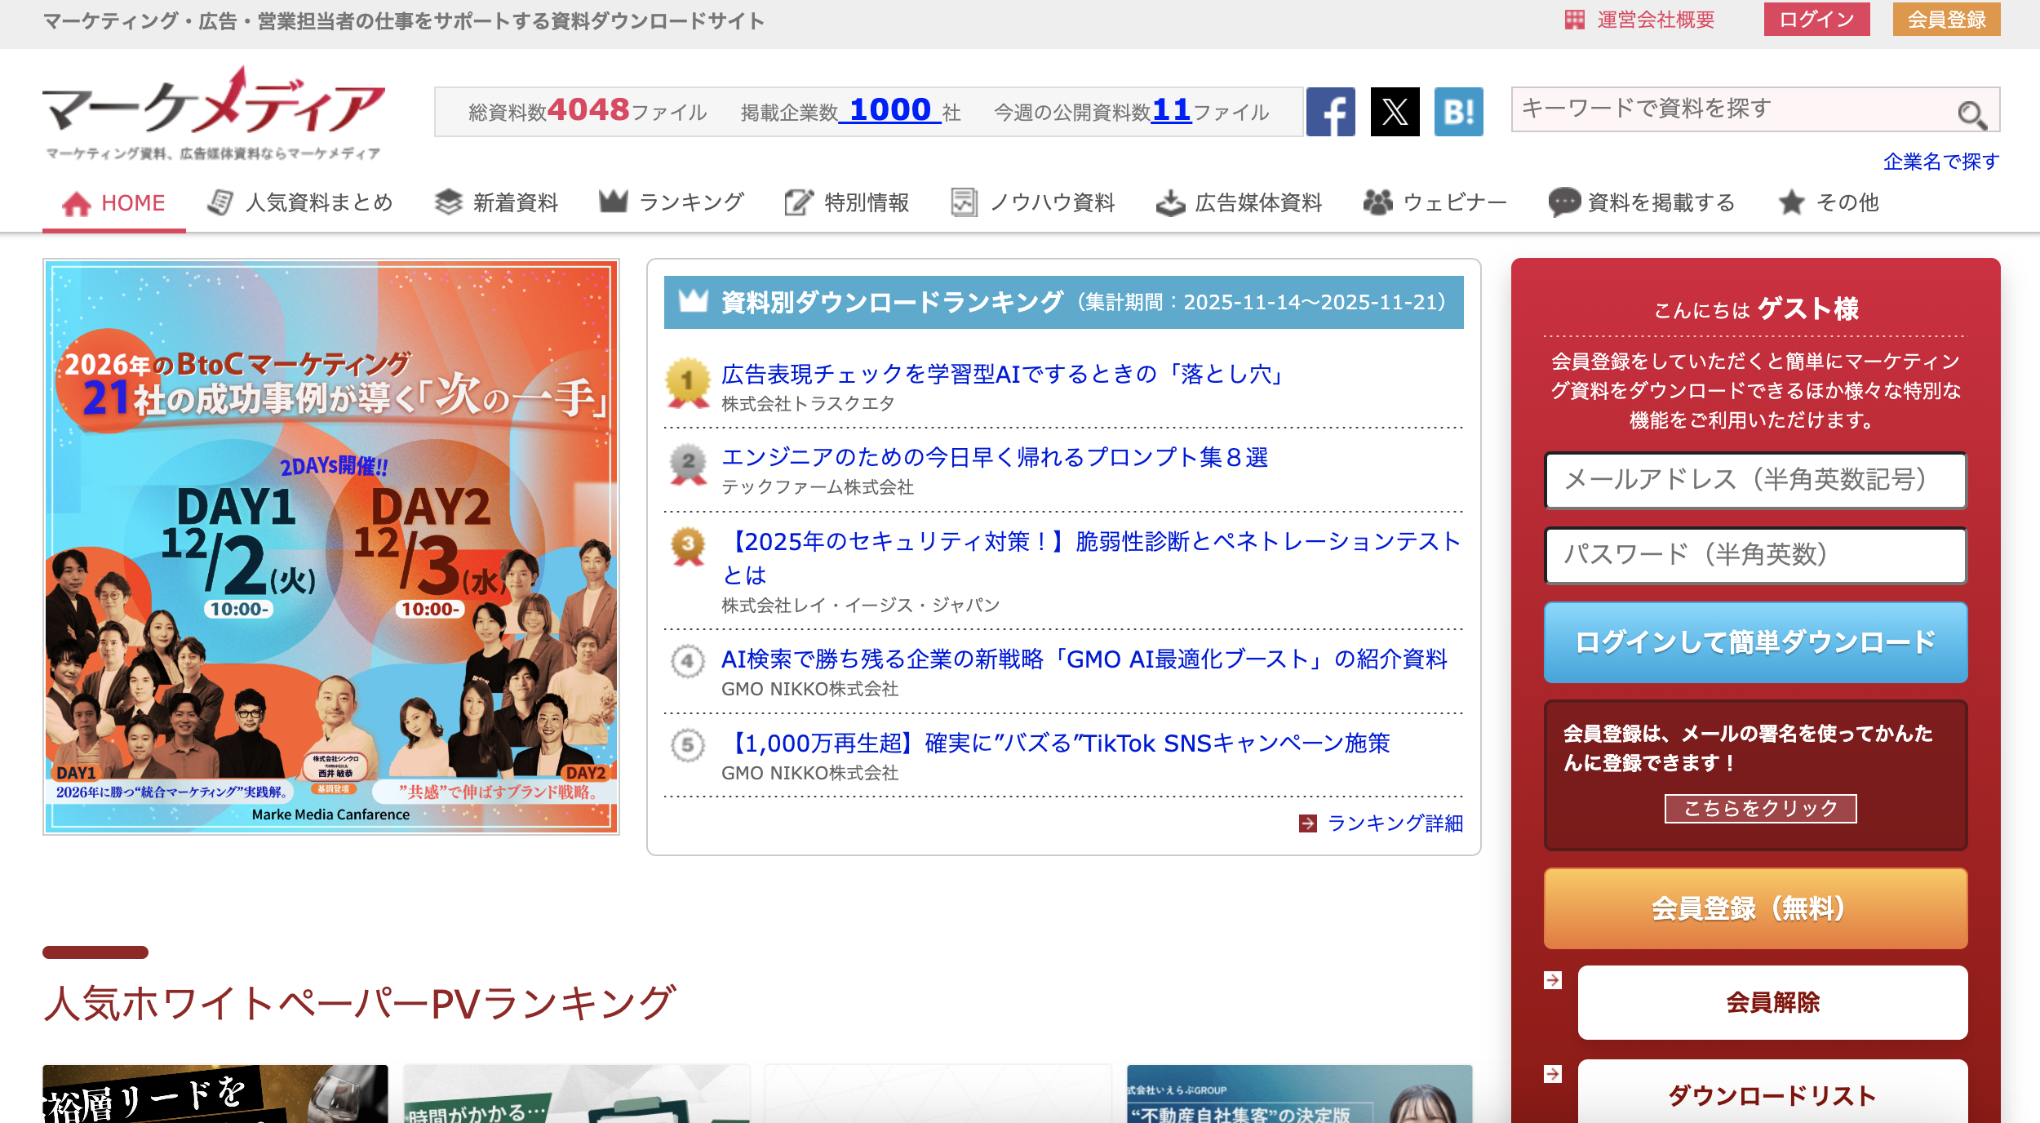Click the X (Twitter) icon

(1395, 112)
